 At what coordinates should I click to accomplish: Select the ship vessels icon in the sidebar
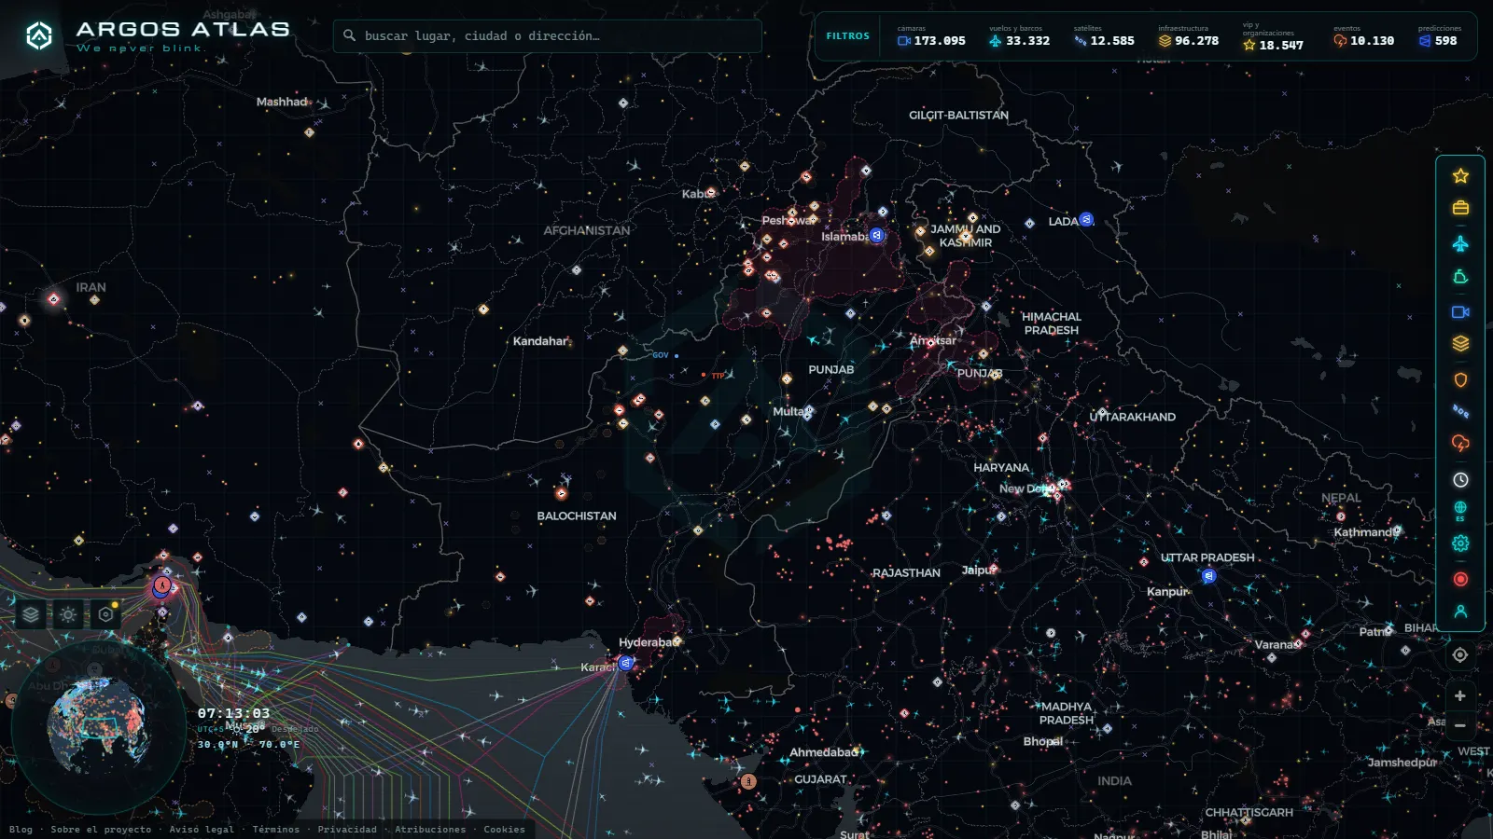point(1460,277)
